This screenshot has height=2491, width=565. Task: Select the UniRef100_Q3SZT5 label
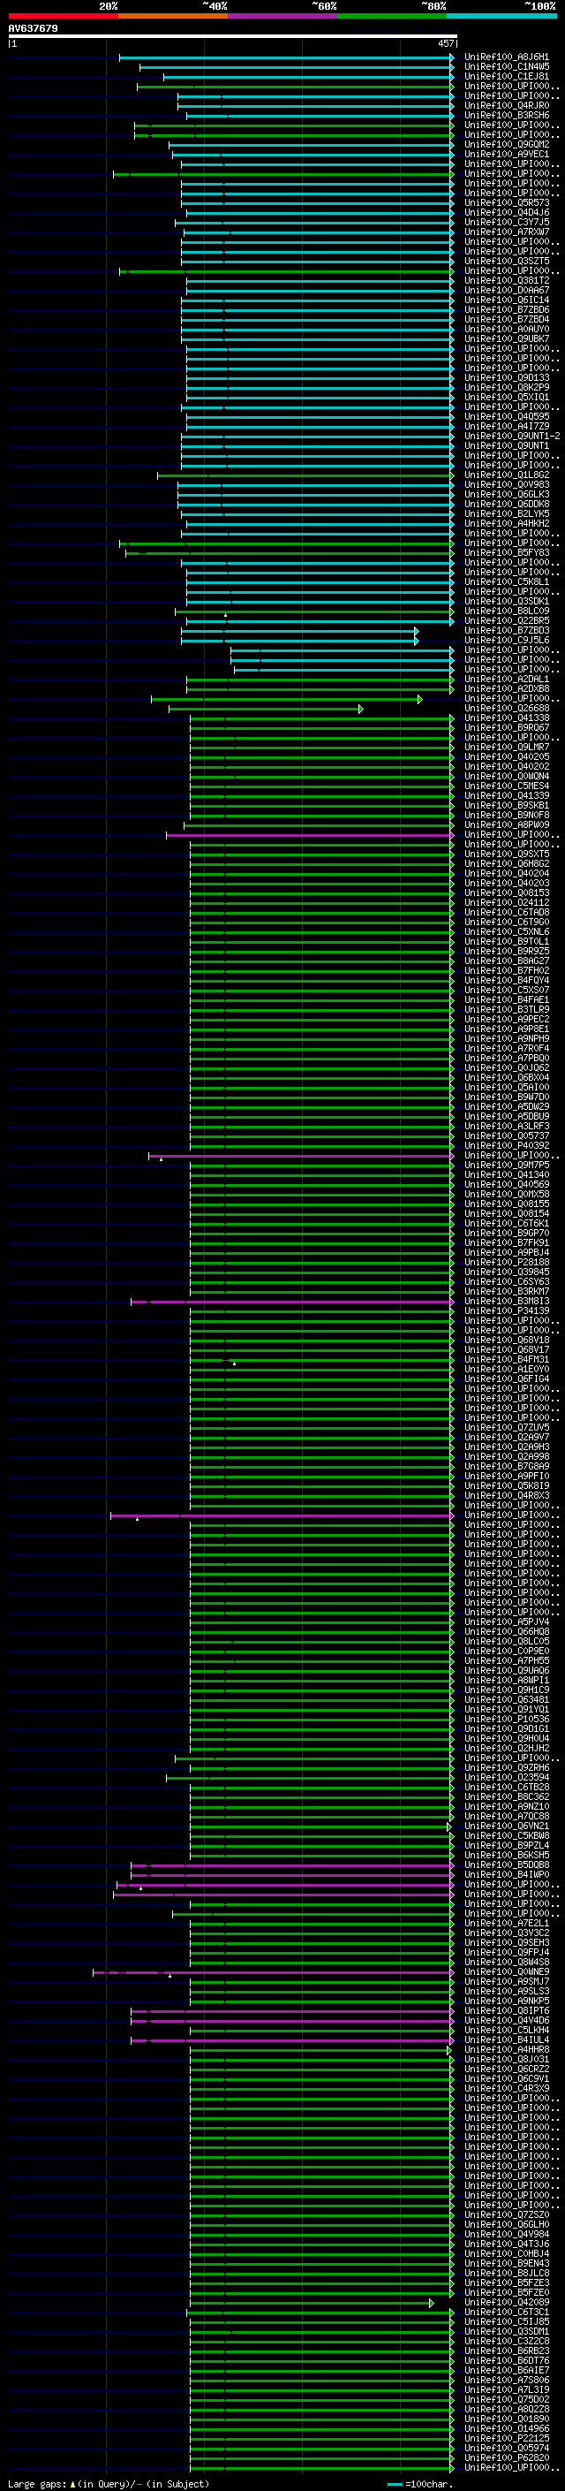[x=506, y=261]
